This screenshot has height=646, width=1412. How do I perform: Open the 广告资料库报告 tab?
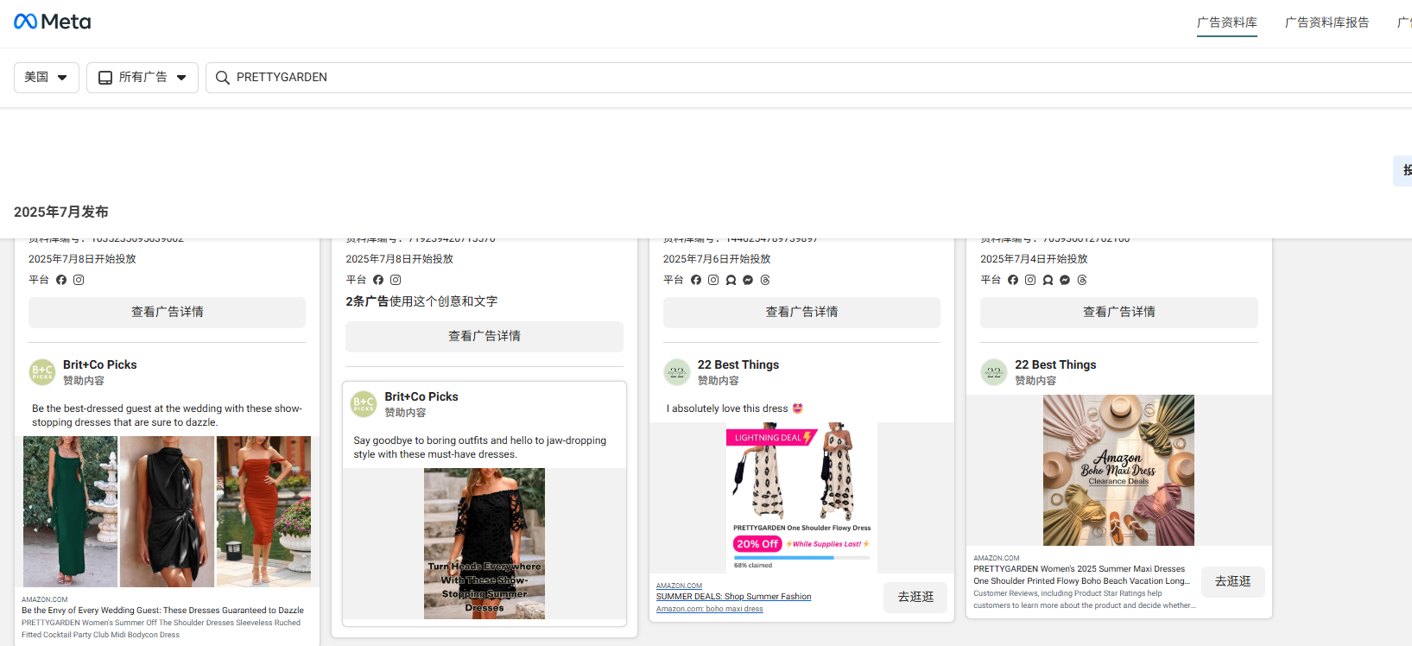(x=1327, y=22)
